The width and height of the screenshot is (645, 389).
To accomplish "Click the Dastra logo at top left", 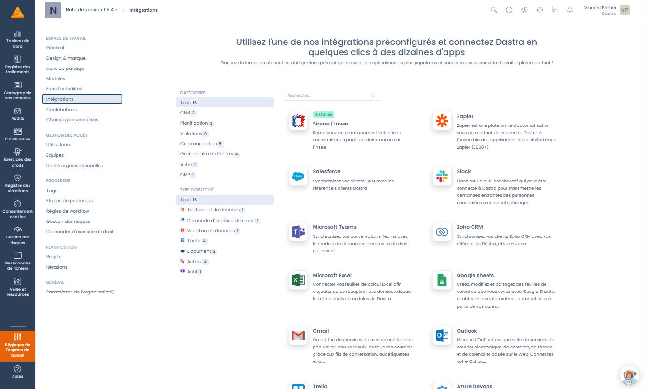I will coord(17,13).
